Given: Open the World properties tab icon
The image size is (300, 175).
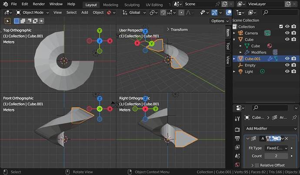Looking at the screenshot, I should pos(237,165).
